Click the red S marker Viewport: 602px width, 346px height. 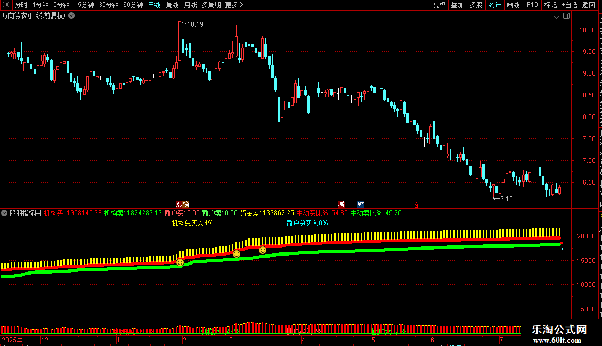(x=416, y=205)
